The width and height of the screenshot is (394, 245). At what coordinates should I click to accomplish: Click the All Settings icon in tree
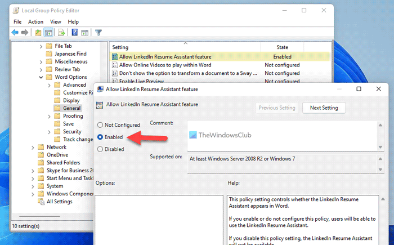(x=41, y=202)
